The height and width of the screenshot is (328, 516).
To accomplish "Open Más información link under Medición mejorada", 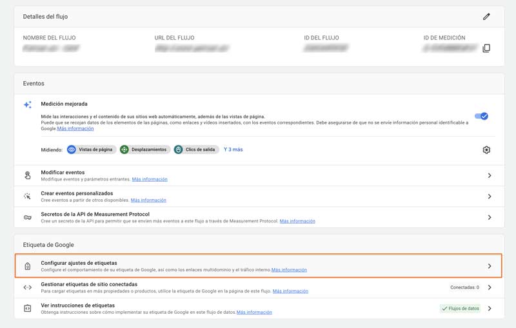I will 75,128.
